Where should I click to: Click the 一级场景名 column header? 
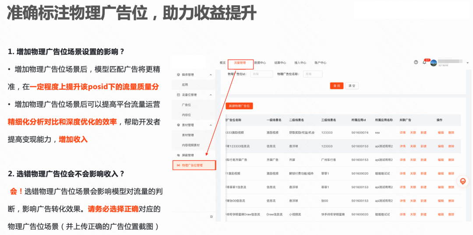(x=274, y=120)
